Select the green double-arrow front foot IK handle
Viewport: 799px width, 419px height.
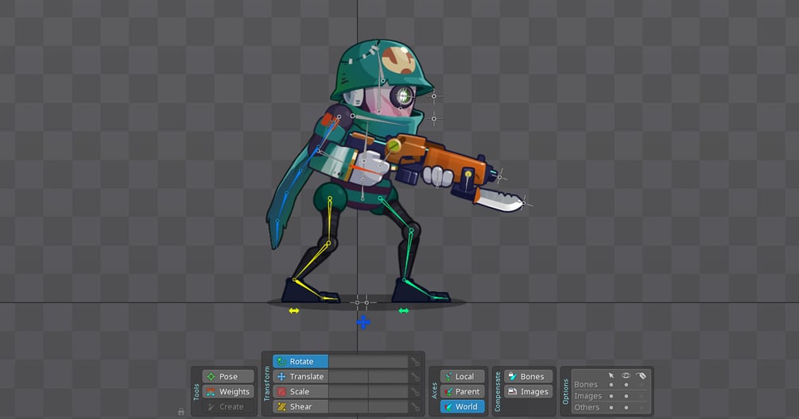pos(404,311)
